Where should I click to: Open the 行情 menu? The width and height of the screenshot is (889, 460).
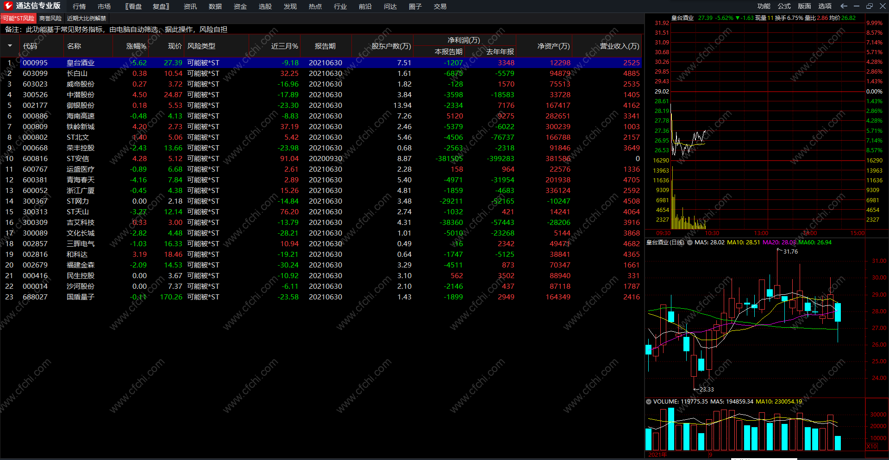[79, 6]
